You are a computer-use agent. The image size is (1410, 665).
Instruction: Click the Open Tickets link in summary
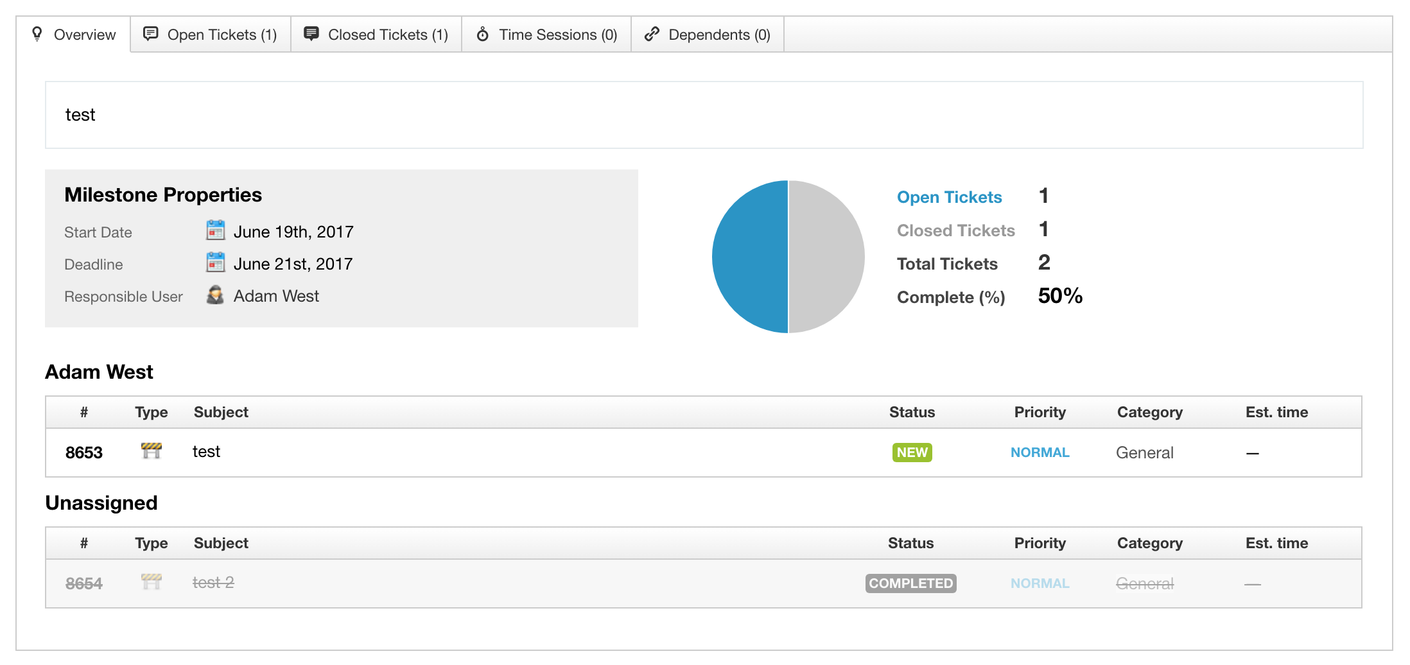(949, 197)
